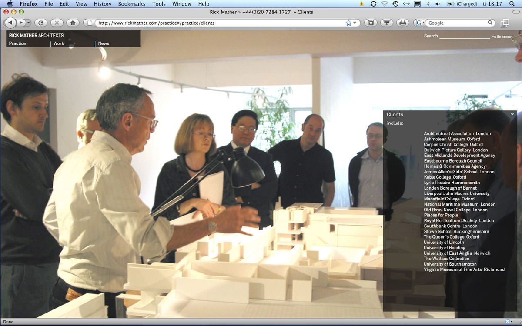Select Corpus Christi College Oxford

click(x=453, y=145)
